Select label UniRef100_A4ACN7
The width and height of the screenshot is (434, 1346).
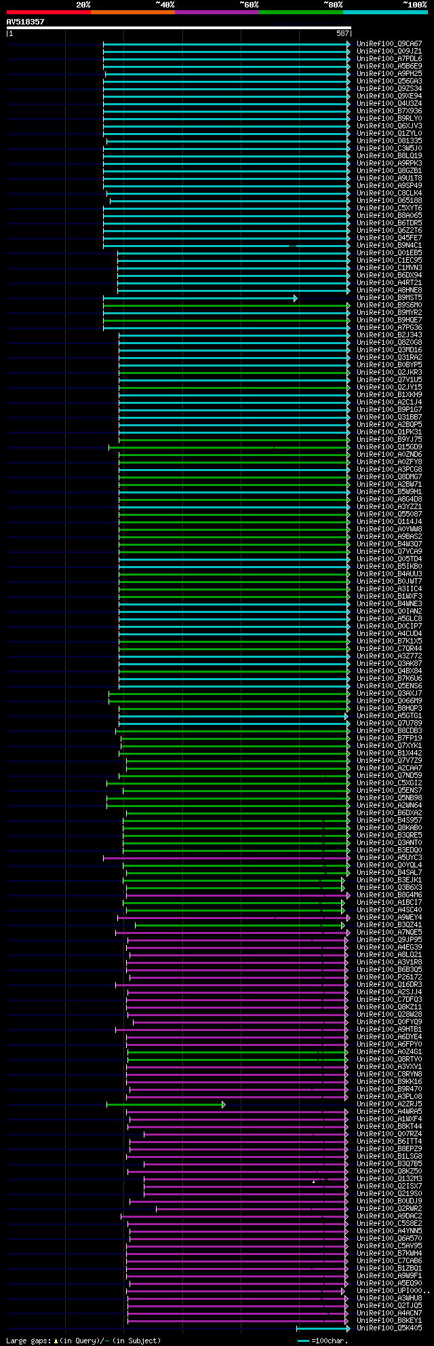coord(389,1313)
